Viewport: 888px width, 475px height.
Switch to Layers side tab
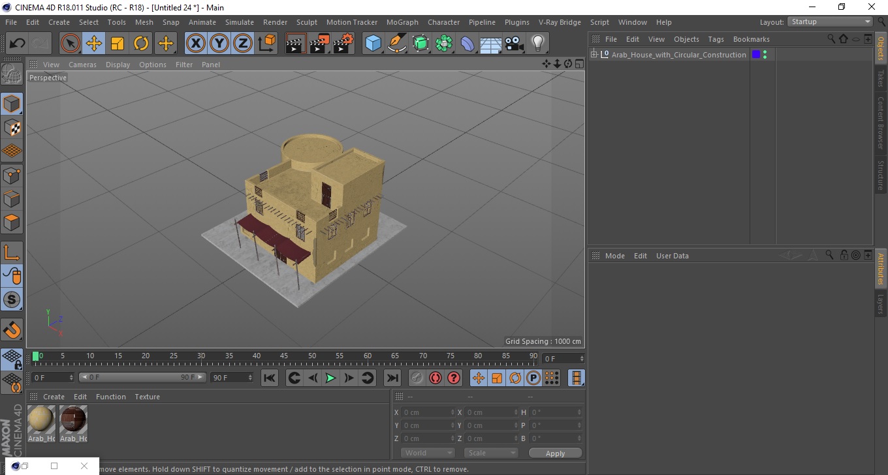pyautogui.click(x=881, y=304)
